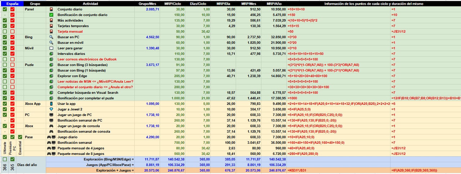The width and height of the screenshot is (461, 174).
Task: Select the formula cell =K$31*J$31
Action: pos(339,170)
